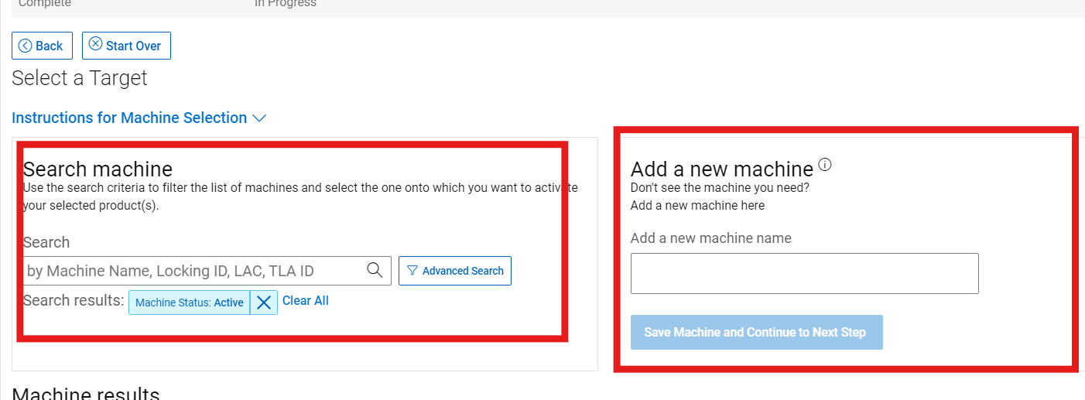Click the Clear All link
The width and height of the screenshot is (1085, 400).
coord(306,301)
